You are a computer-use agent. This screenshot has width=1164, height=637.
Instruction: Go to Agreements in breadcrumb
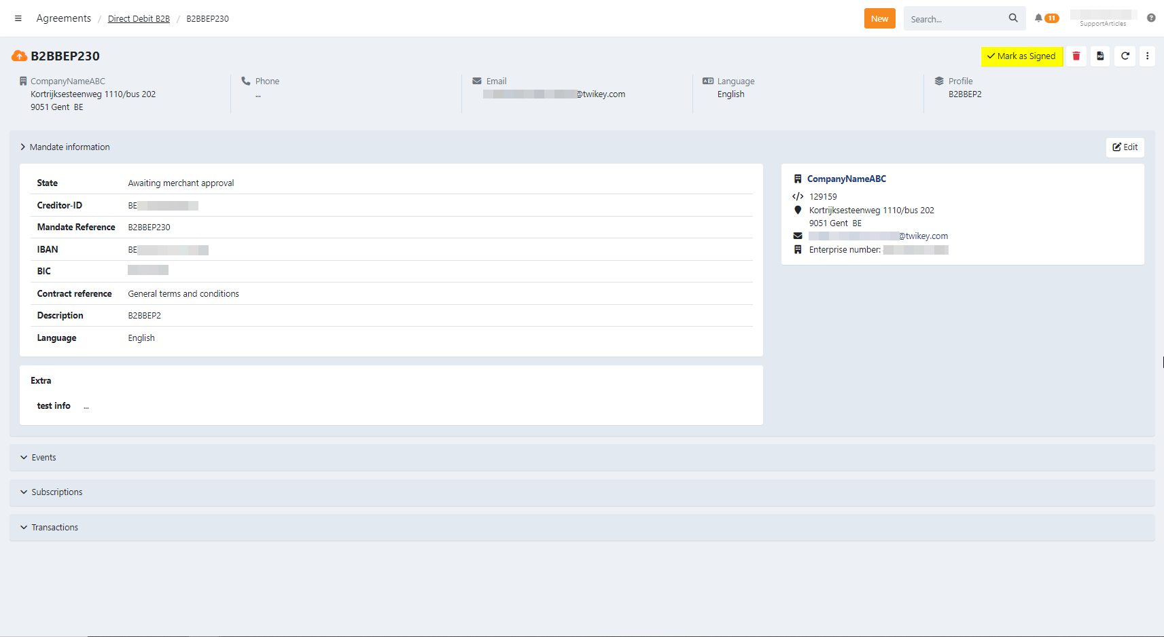64,18
